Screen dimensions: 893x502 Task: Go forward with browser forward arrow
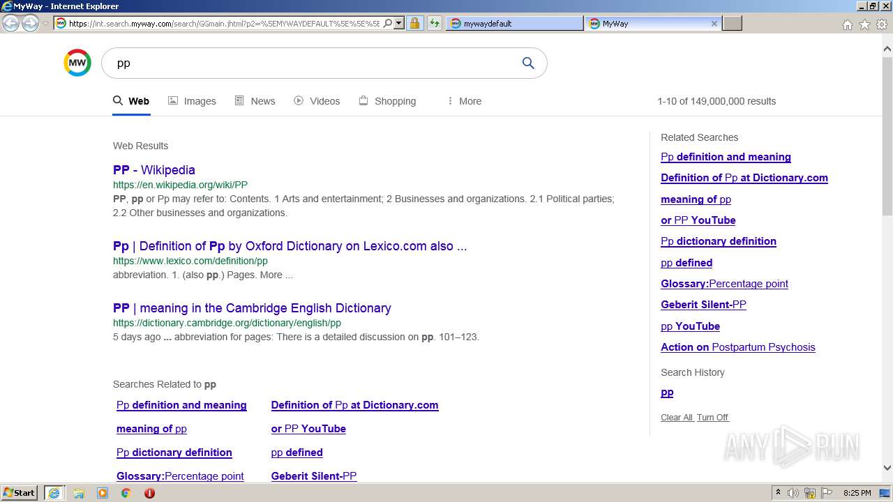click(30, 23)
